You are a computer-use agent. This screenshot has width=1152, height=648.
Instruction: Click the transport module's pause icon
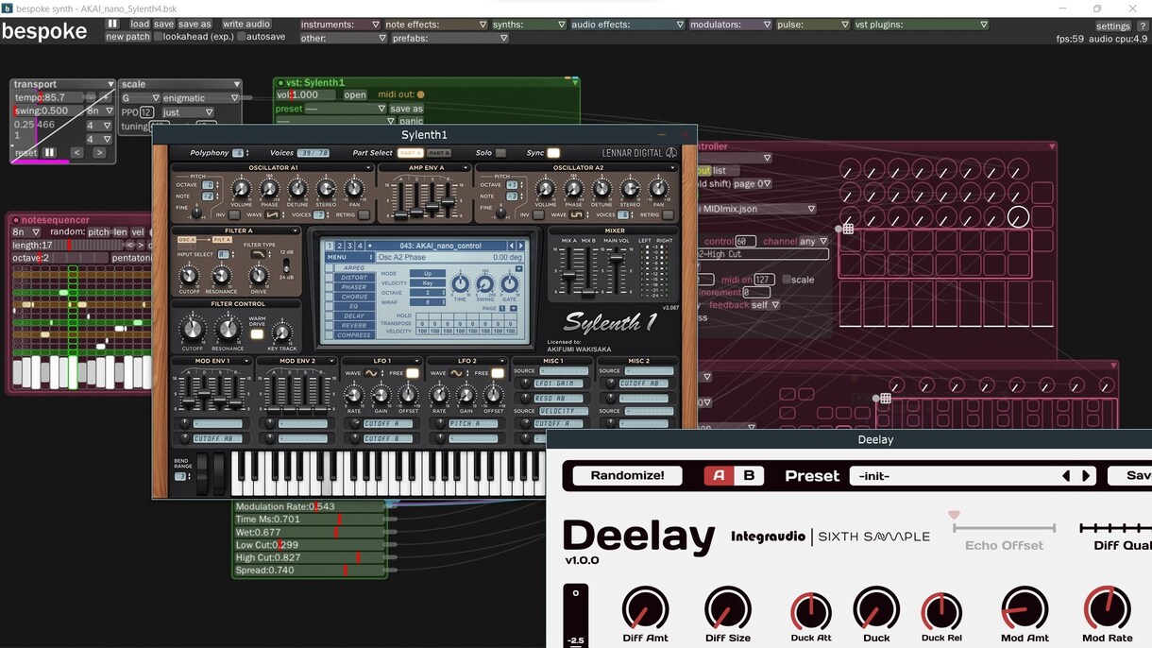[49, 153]
